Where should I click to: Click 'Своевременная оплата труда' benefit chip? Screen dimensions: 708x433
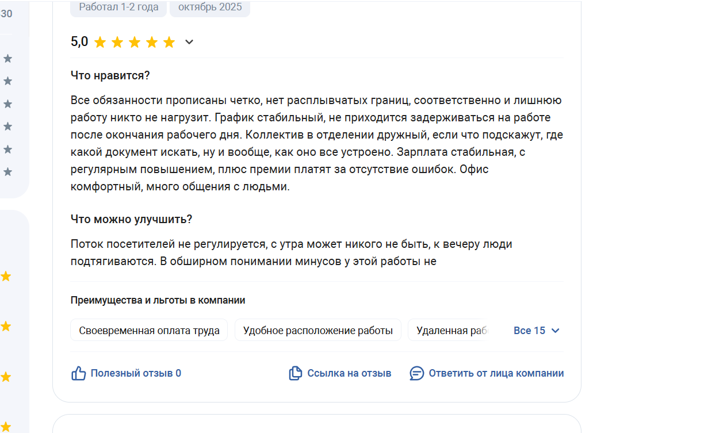(149, 331)
